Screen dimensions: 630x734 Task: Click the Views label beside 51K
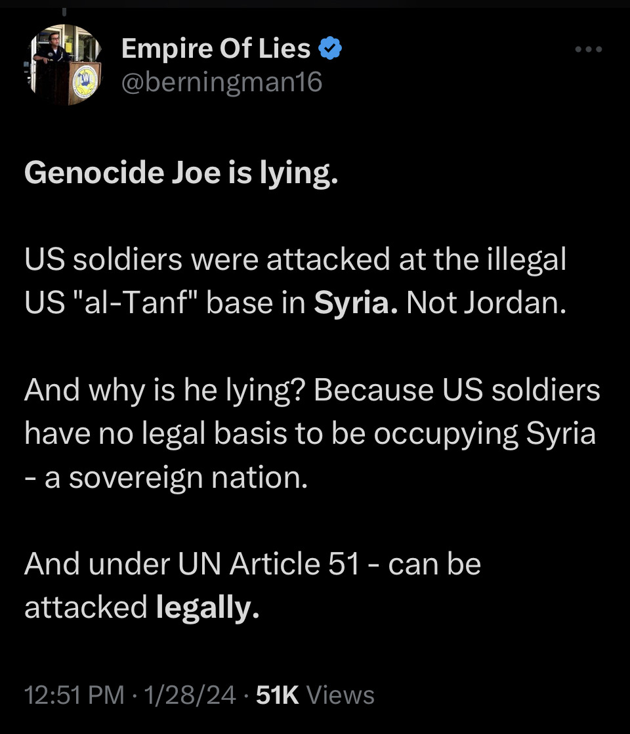341,695
